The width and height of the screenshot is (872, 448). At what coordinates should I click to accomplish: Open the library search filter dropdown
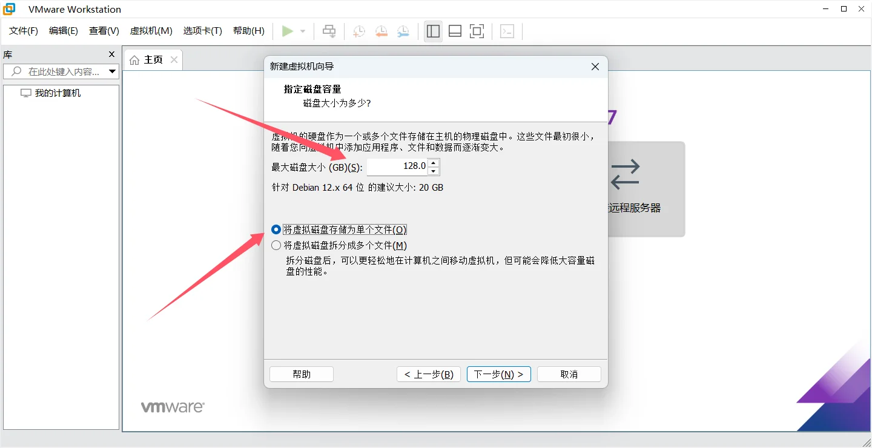[x=112, y=71]
